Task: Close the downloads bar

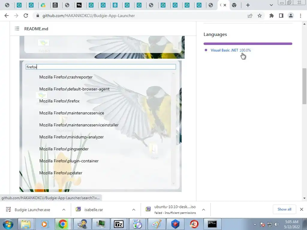Action: click(302, 209)
